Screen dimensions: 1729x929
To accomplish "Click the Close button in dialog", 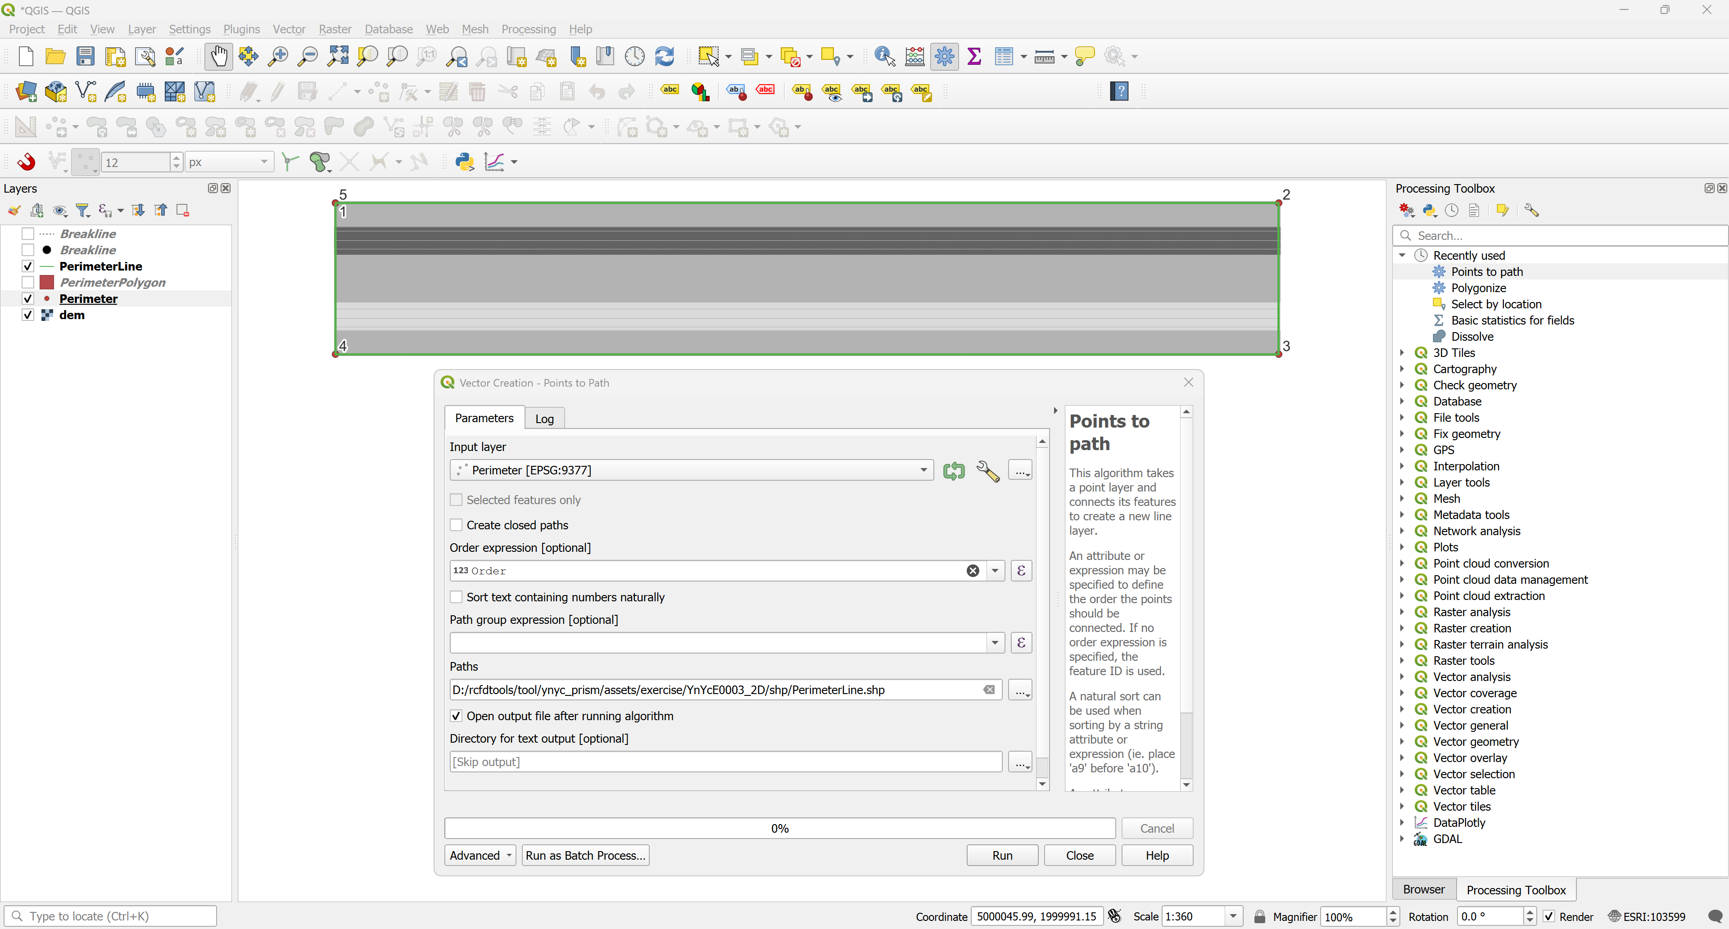I will (1079, 855).
